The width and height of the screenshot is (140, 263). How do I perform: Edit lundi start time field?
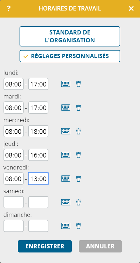pos(14,84)
